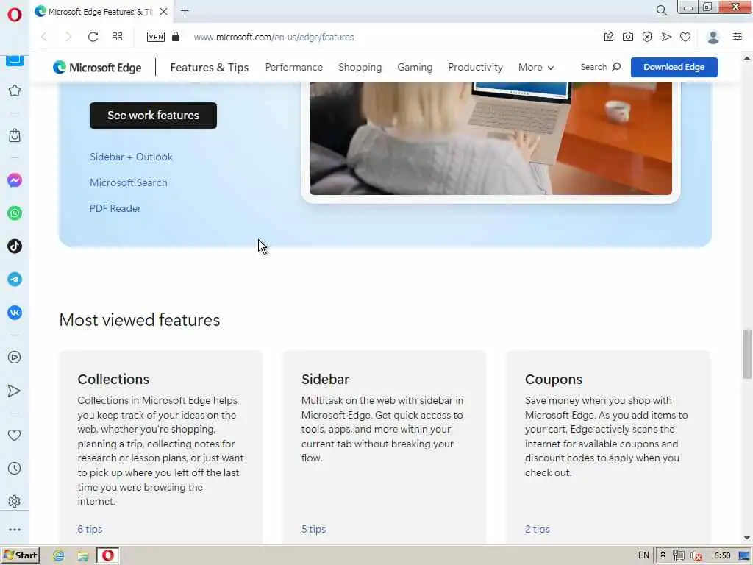The width and height of the screenshot is (753, 565).
Task: Click the EN language indicator
Action: 643,555
